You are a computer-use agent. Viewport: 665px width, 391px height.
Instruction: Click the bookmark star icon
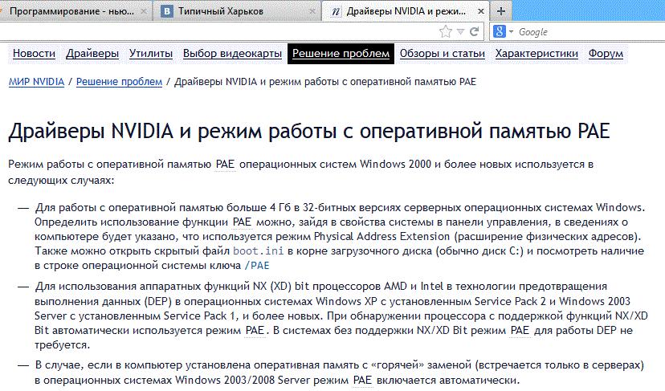click(x=445, y=31)
